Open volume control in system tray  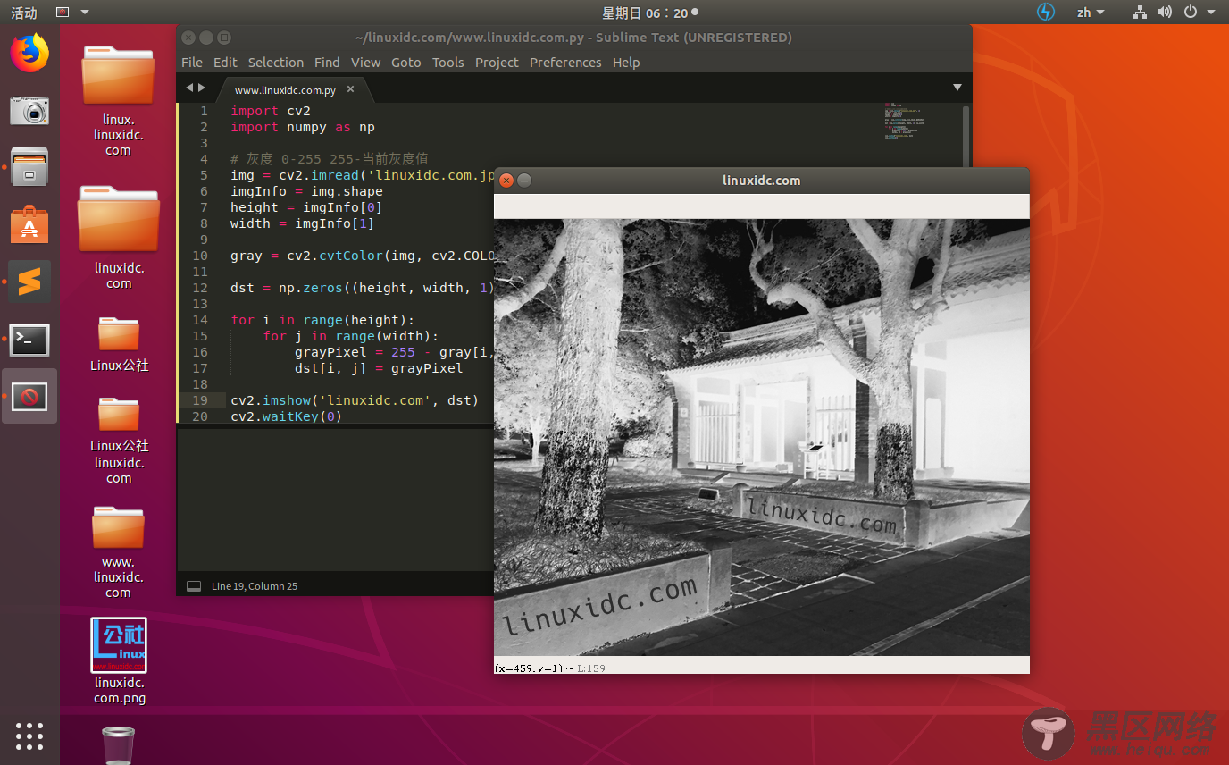pyautogui.click(x=1165, y=13)
